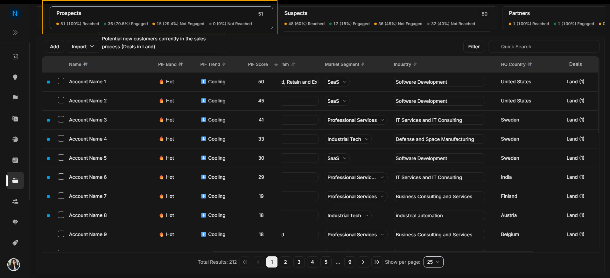Sort by HQ Country sort icon
The height and width of the screenshot is (278, 610).
[530, 64]
